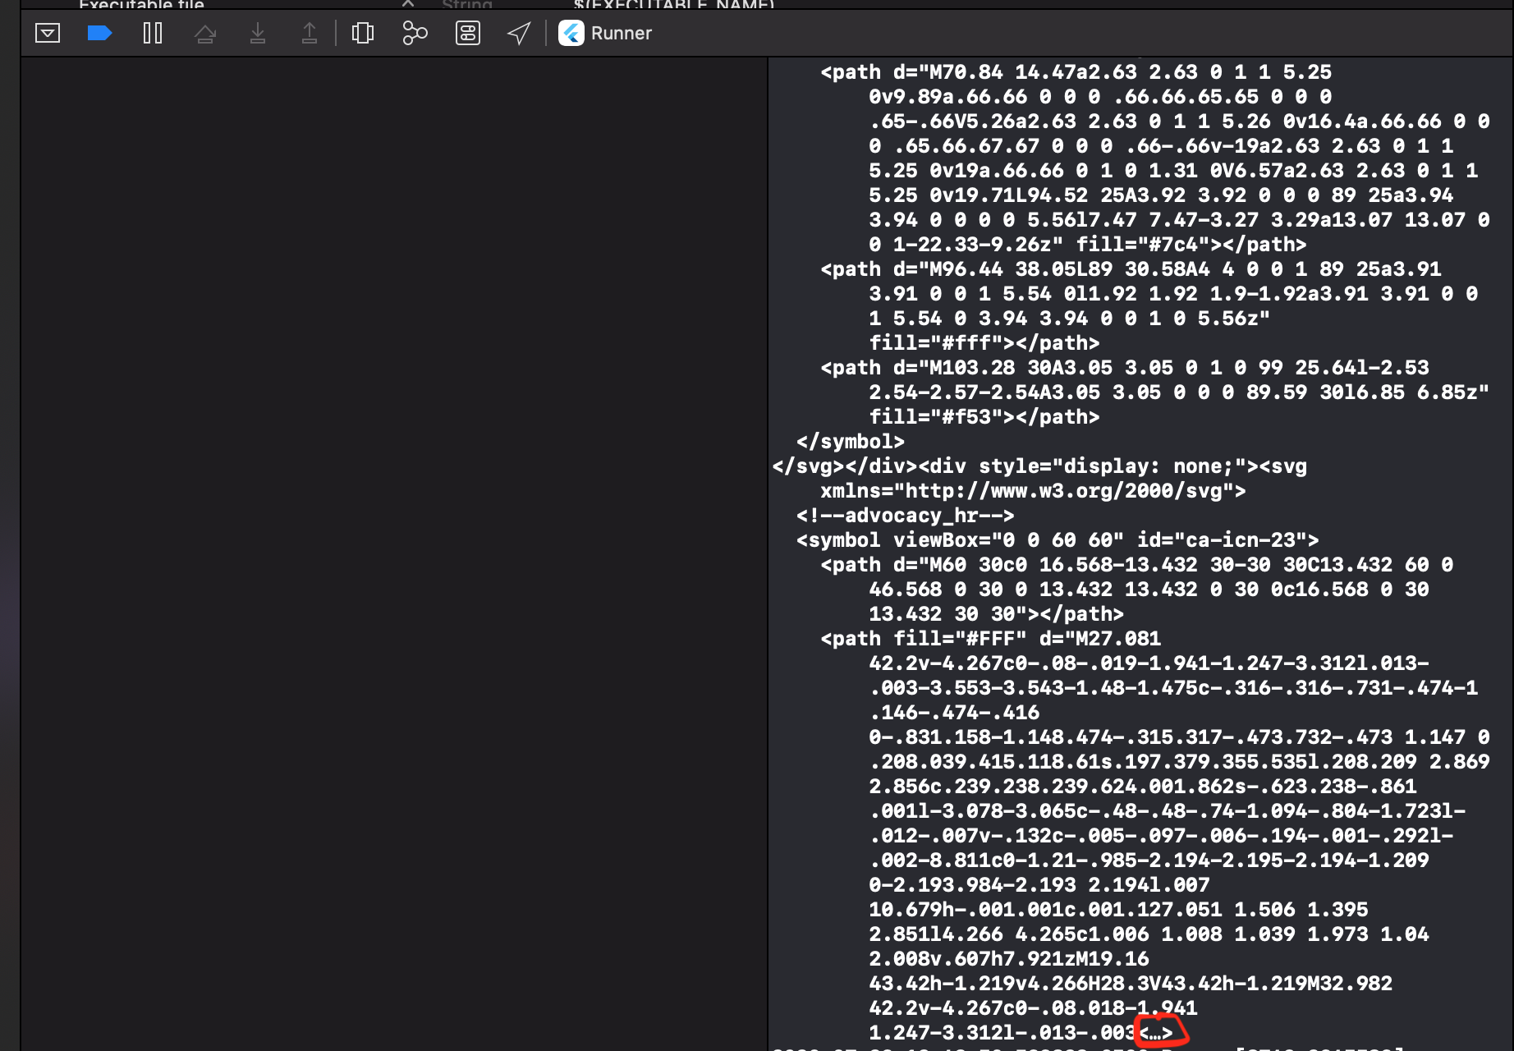The height and width of the screenshot is (1051, 1514).
Task: Open the Simulate Location menu
Action: coord(519,33)
